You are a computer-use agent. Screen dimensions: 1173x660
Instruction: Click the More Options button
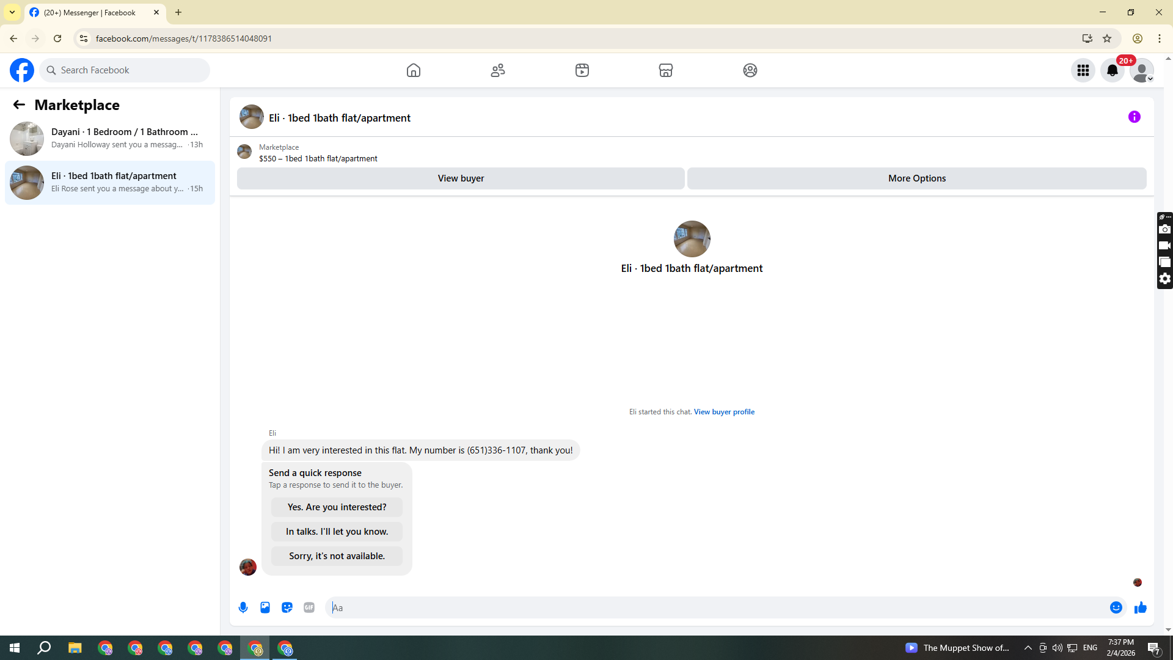coord(916,178)
